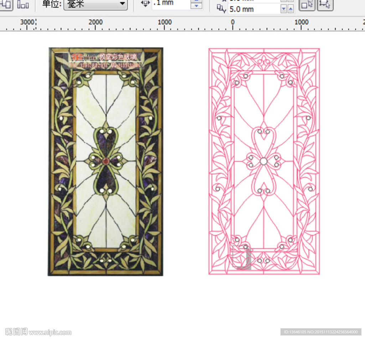Click the nudge offset arrows icon
This screenshot has height=339, width=365.
(x=145, y=3)
